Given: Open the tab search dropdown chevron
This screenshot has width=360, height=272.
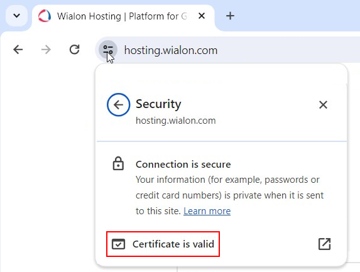Looking at the screenshot, I should 16,16.
